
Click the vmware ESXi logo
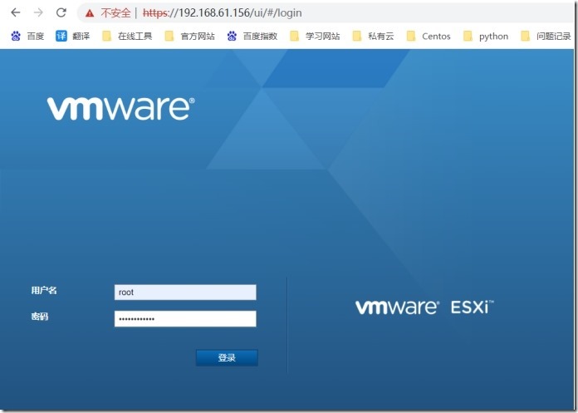pos(424,307)
